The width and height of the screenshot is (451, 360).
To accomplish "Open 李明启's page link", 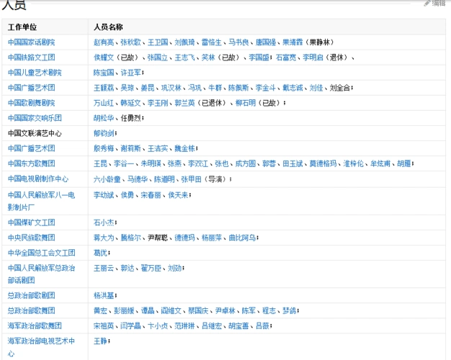I will (x=313, y=57).
